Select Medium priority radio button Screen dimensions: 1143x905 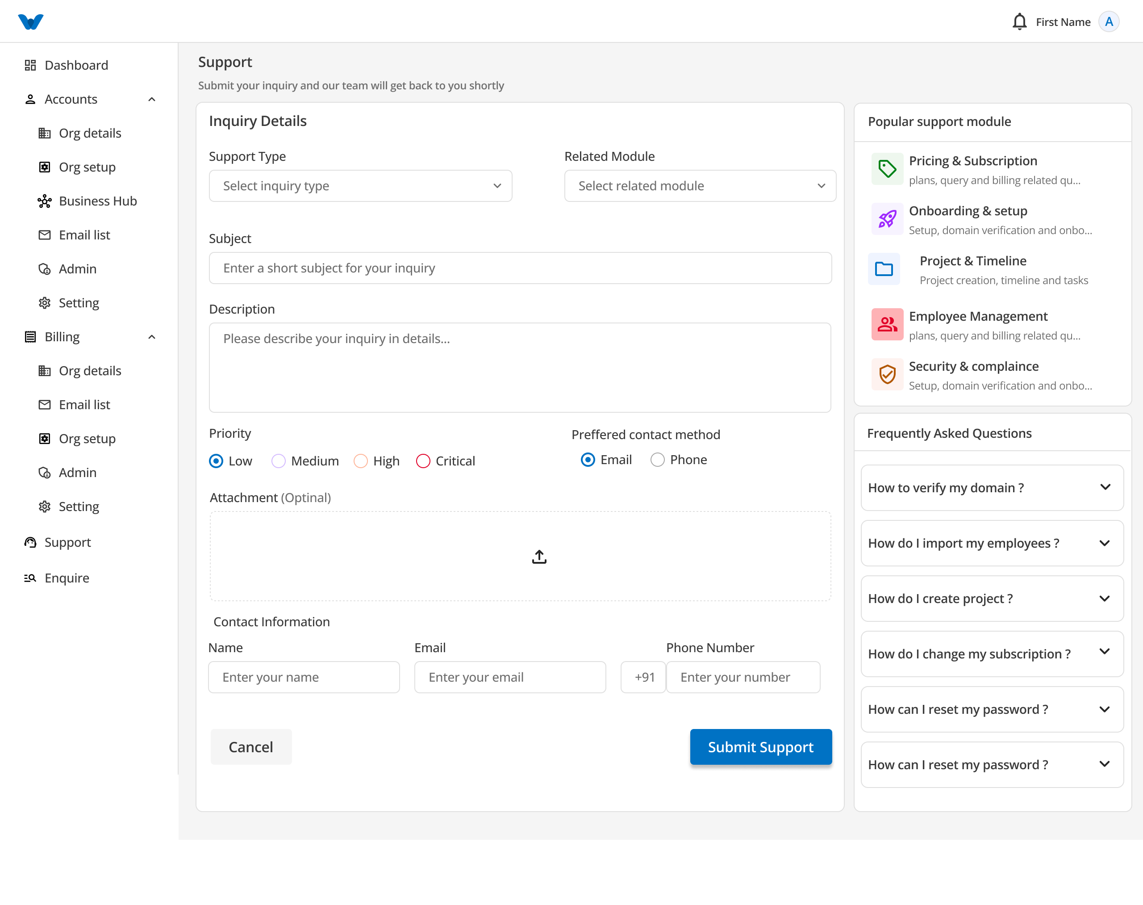pyautogui.click(x=279, y=461)
